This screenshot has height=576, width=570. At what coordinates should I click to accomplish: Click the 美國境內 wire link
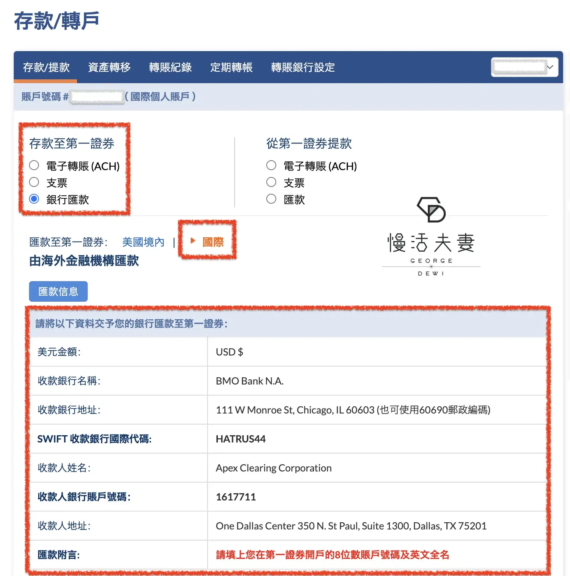coord(143,242)
